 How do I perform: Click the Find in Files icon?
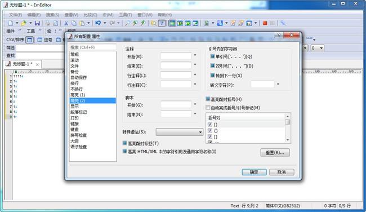154,23
